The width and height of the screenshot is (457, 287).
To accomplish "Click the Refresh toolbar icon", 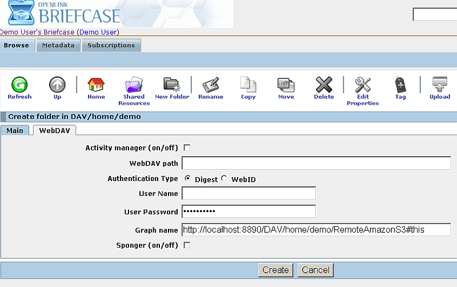I will click(x=19, y=85).
